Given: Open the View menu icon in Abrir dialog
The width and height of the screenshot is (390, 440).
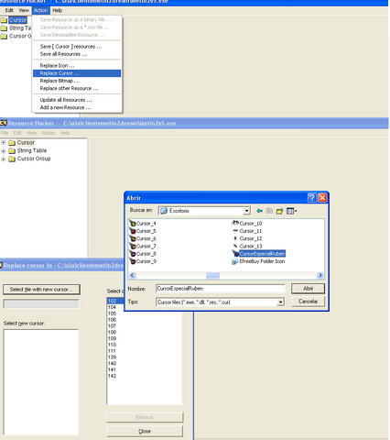Looking at the screenshot, I should 291,211.
